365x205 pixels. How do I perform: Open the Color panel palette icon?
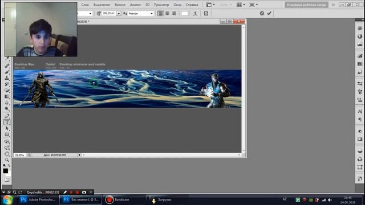click(360, 56)
